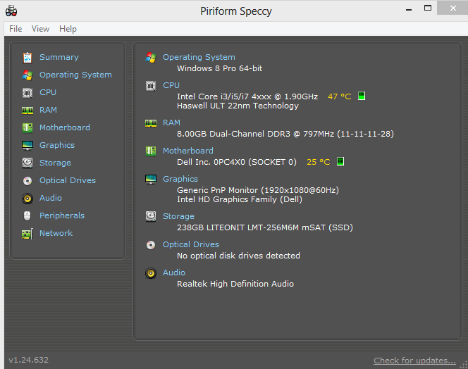Click 'Haswell ULT 22nm Technology' text
Viewport: 468px width, 369px height.
coord(238,106)
